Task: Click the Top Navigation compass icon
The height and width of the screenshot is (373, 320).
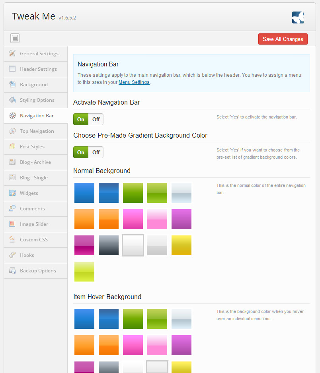Action: 12,131
